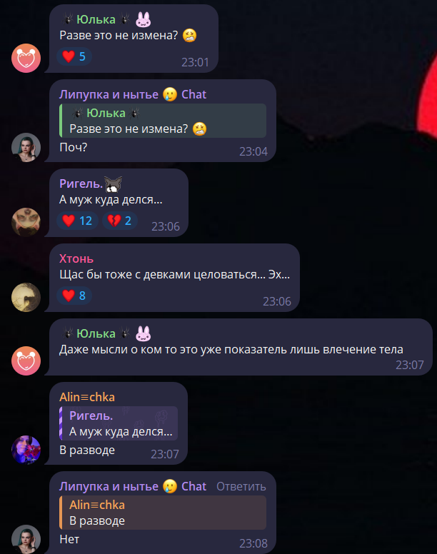The image size is (437, 554).
Task: Click the pink heart avatar beside 23:07 message
Action: tap(26, 361)
